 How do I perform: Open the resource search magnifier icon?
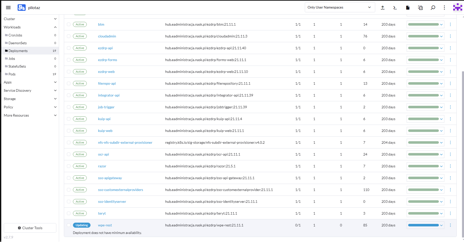point(433,8)
